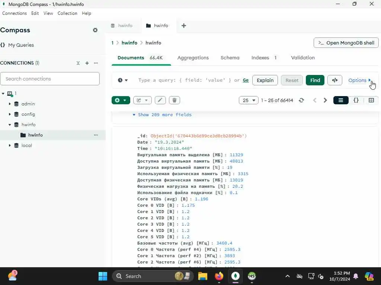
Task: Open new tab with plus icon
Action: point(184,26)
